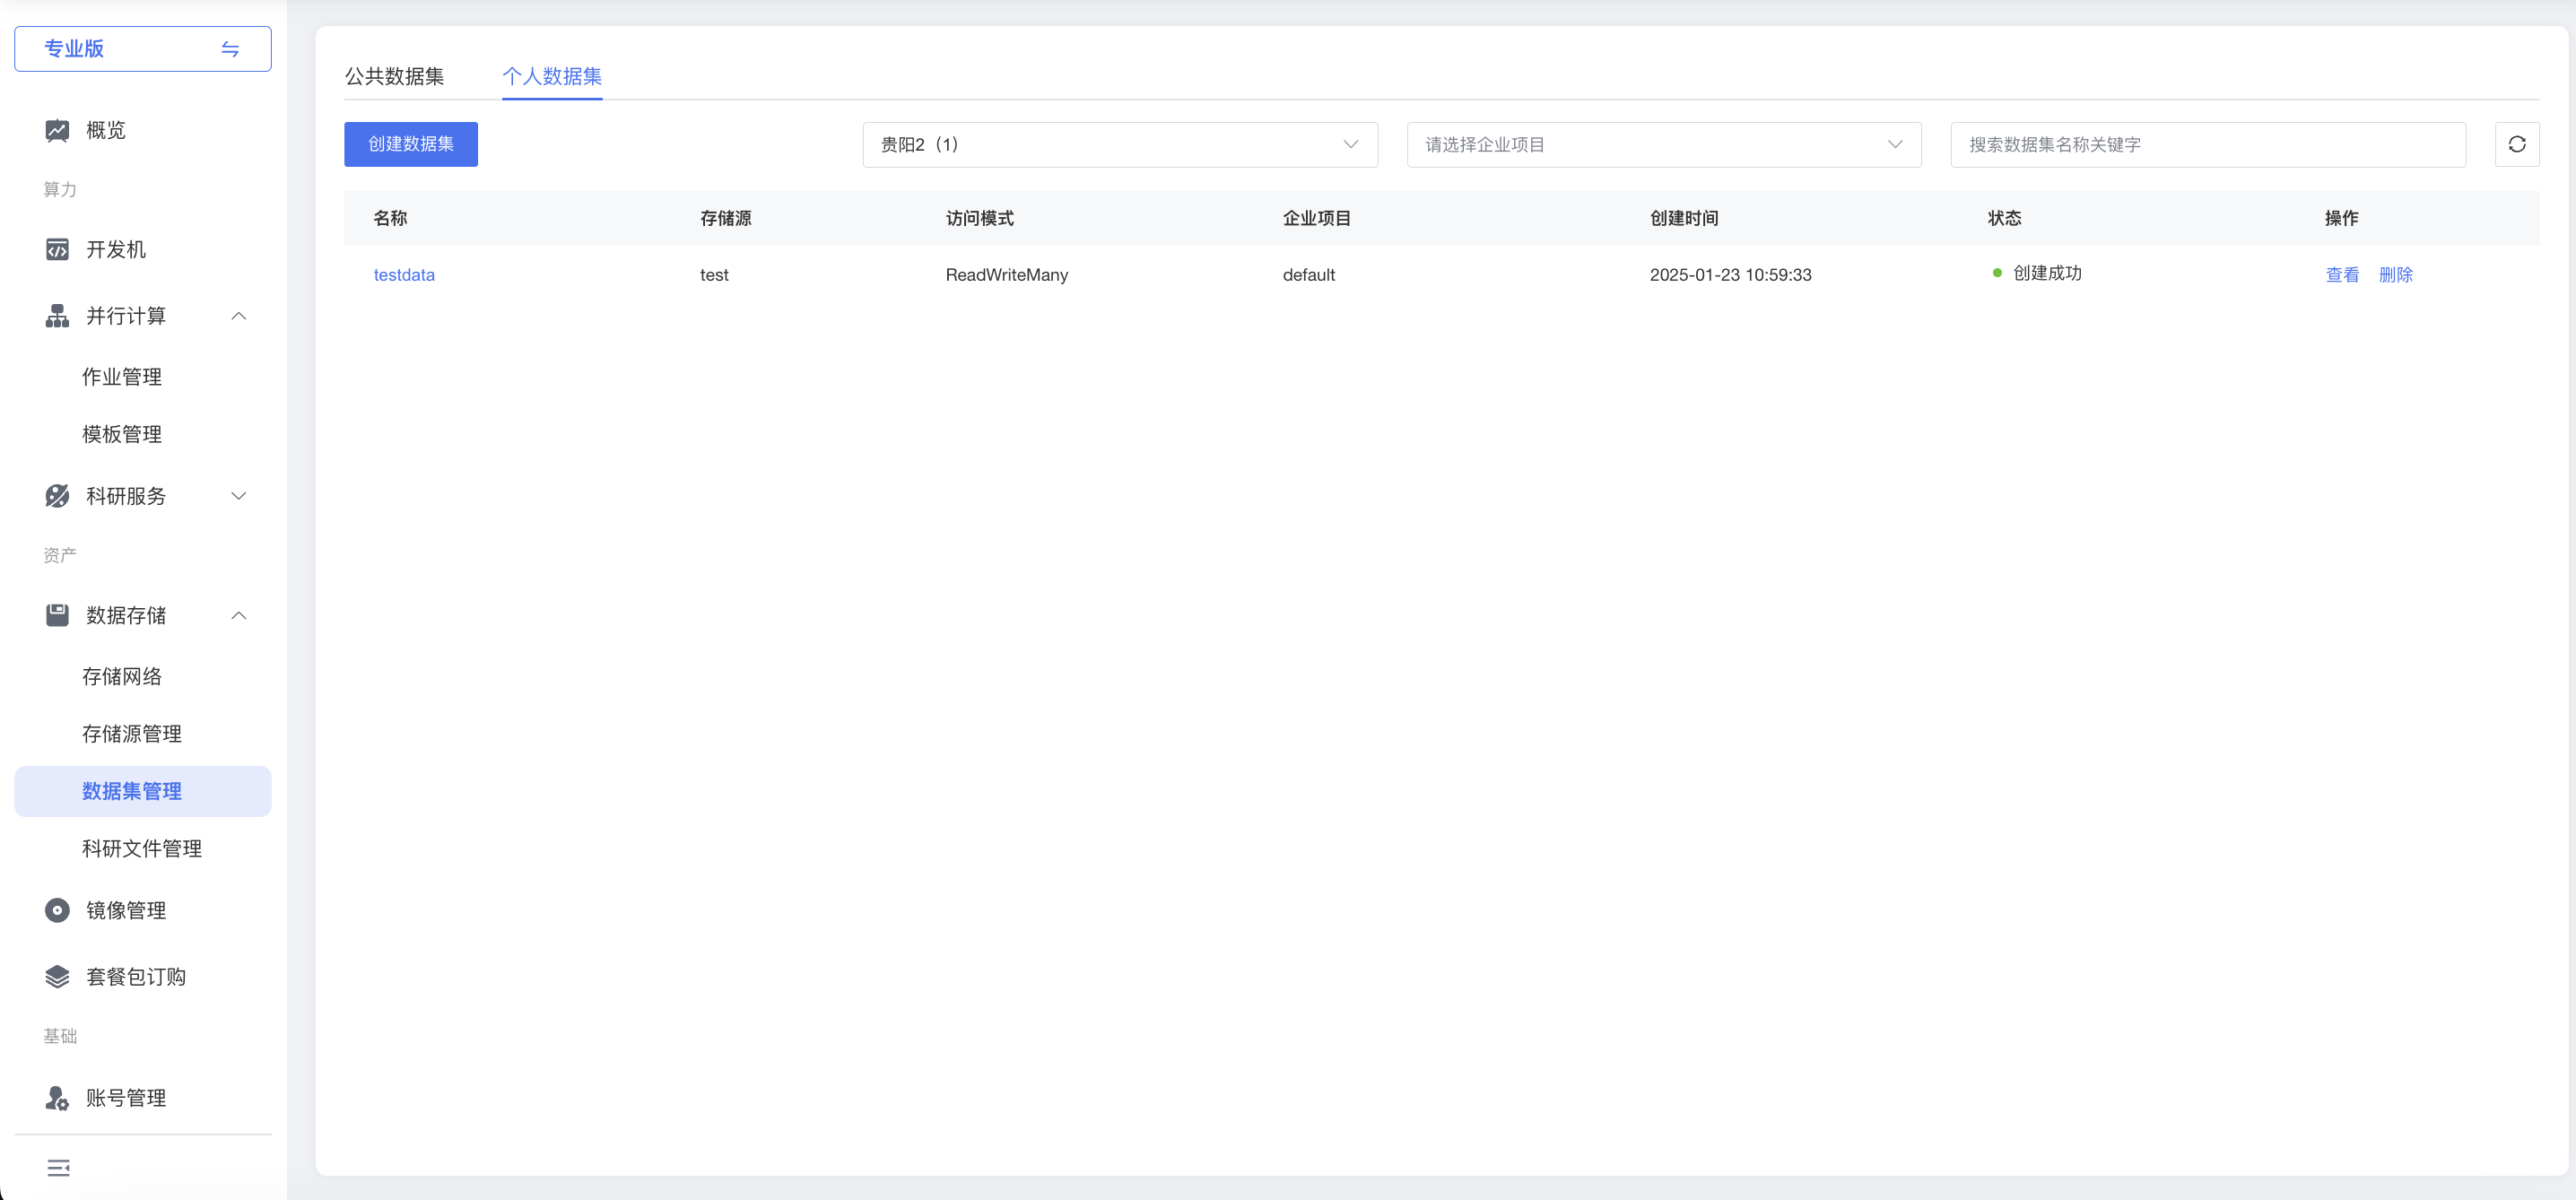Click the 科研服务 planet icon

pos(57,496)
